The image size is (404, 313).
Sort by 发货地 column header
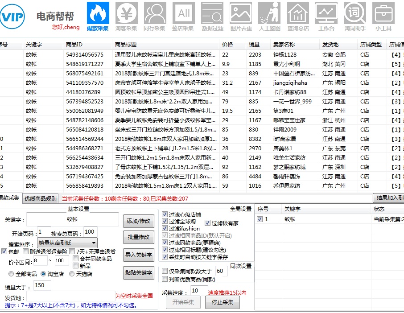point(338,44)
